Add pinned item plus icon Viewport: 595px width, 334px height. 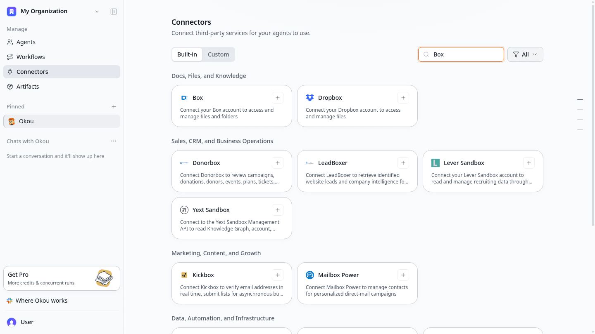tap(114, 106)
